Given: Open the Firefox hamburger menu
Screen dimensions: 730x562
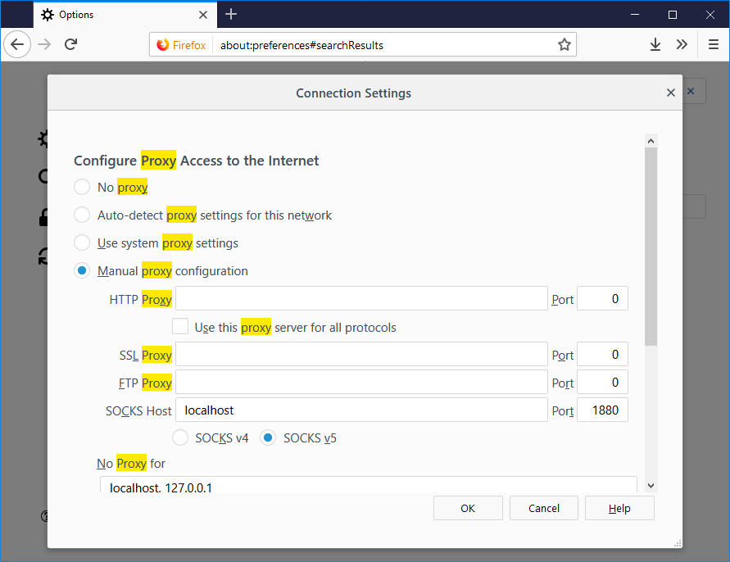Looking at the screenshot, I should [713, 45].
